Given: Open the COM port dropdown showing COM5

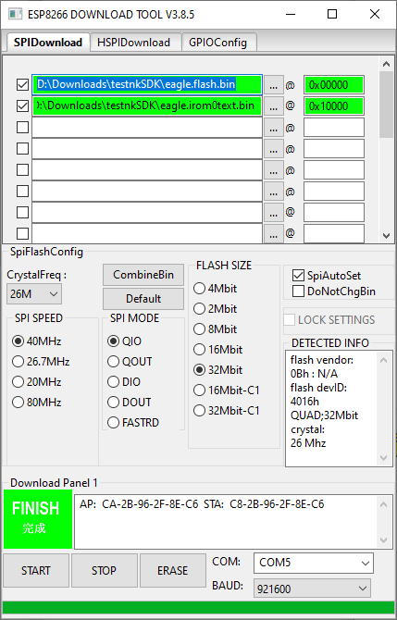Looking at the screenshot, I should click(x=313, y=563).
